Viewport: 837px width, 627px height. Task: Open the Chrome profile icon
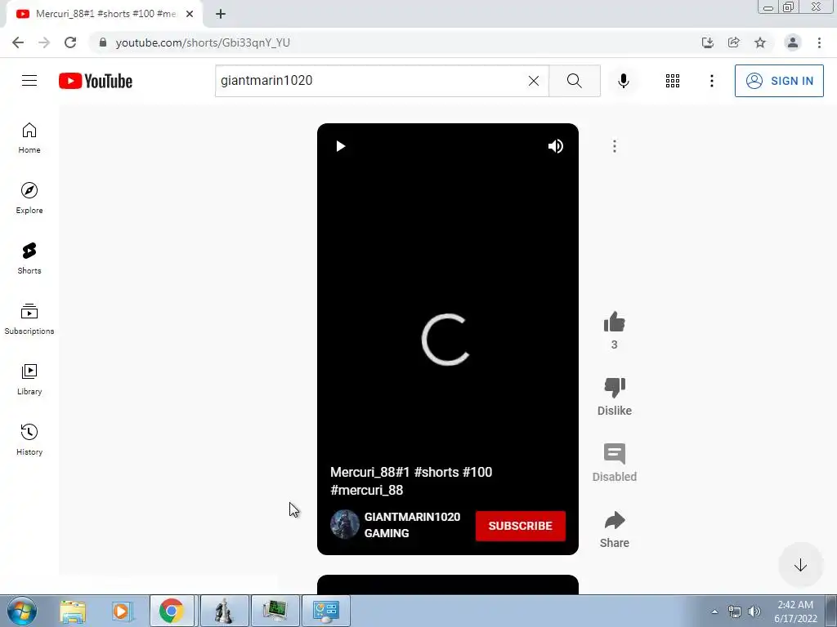793,42
